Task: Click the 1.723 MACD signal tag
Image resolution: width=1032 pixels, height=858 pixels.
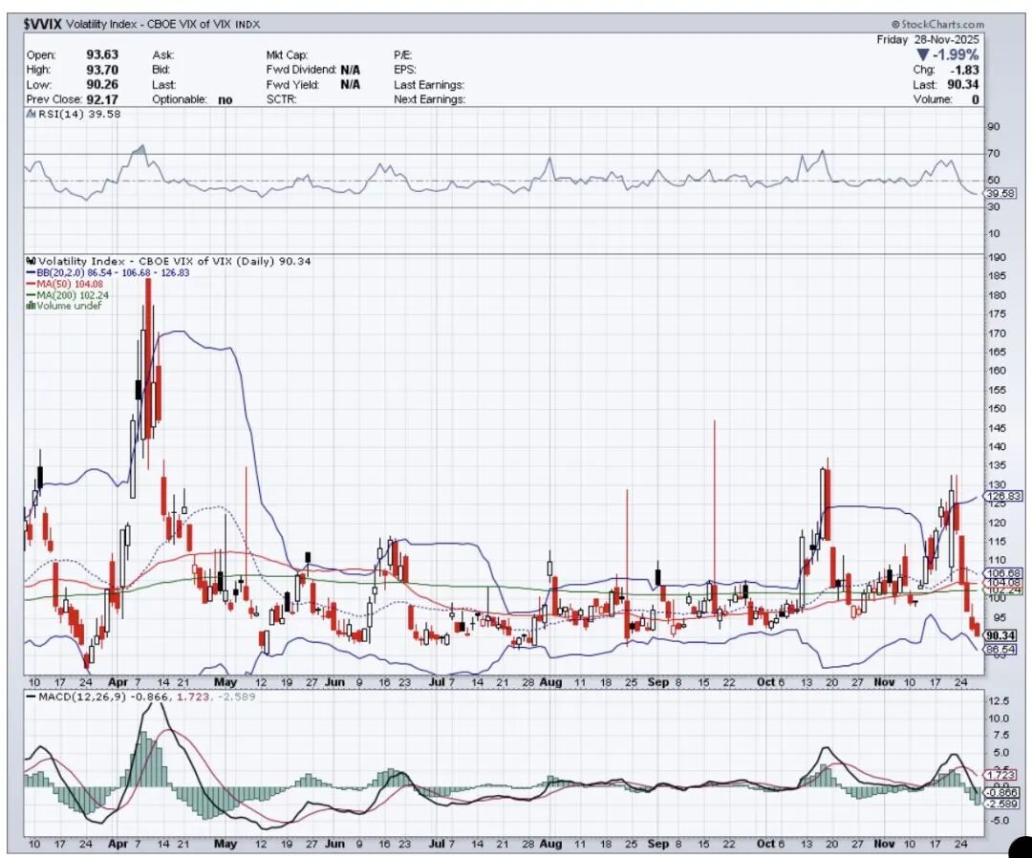Action: point(1001,776)
